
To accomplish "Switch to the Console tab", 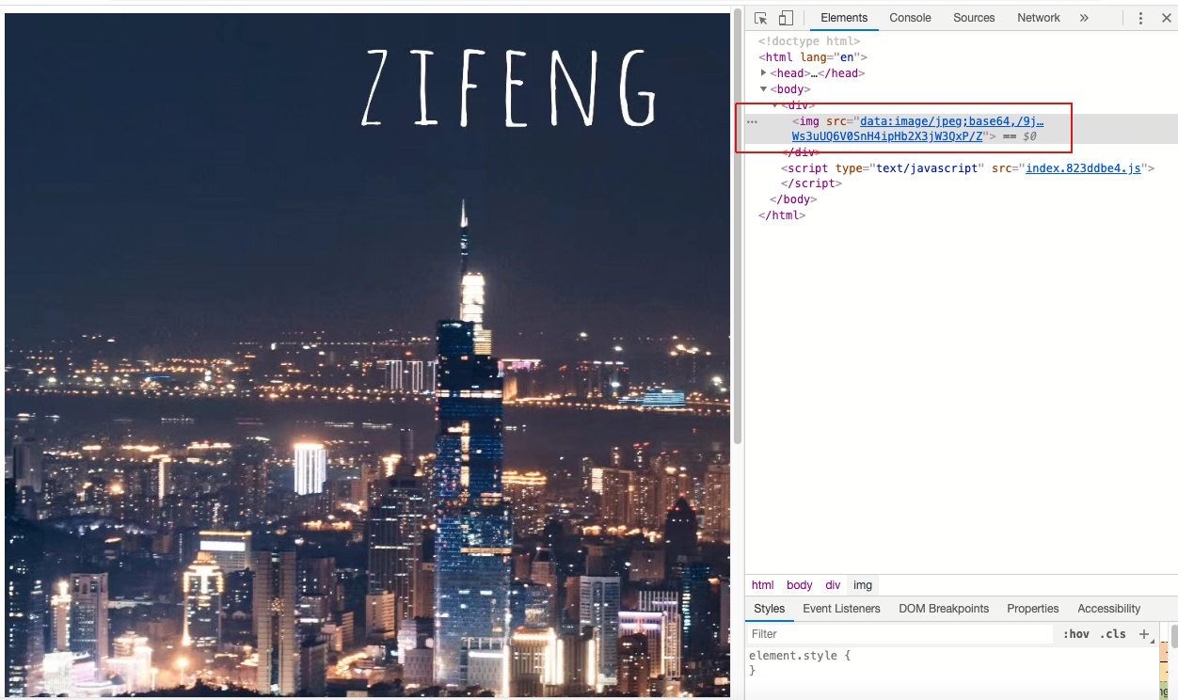I will [910, 18].
